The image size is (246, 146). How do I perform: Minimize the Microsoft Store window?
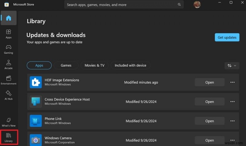[x=220, y=2]
